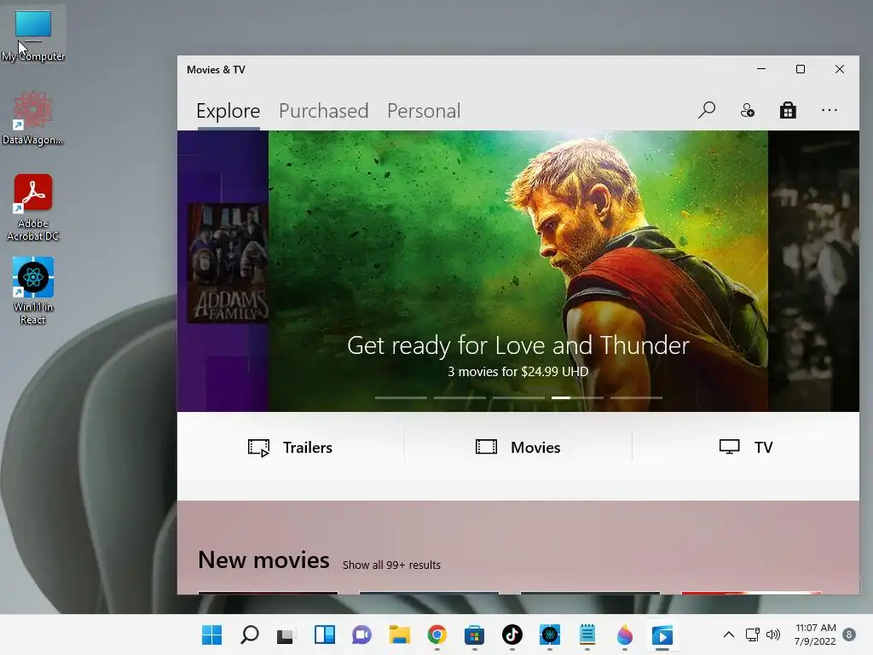Maximize the Movies & TV window
This screenshot has width=873, height=655.
point(800,69)
